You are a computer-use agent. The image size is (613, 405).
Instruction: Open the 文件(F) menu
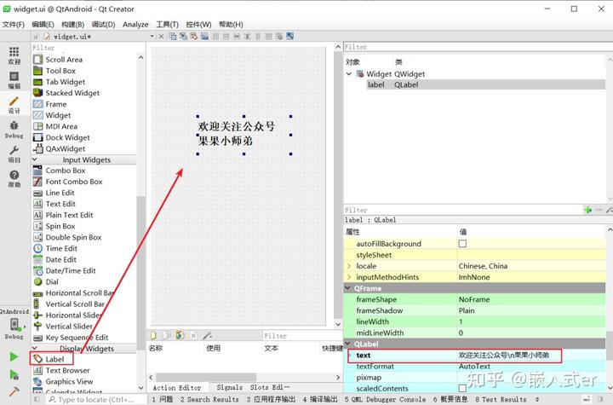(14, 24)
